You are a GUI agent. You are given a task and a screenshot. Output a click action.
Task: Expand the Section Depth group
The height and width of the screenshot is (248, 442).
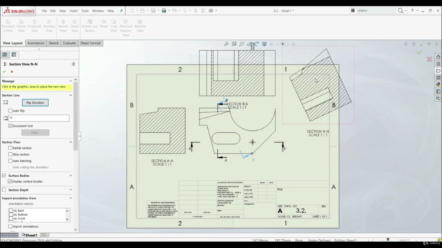70,190
